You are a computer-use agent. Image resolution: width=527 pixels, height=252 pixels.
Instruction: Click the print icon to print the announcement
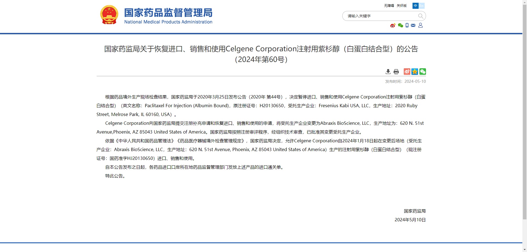tap(396, 72)
